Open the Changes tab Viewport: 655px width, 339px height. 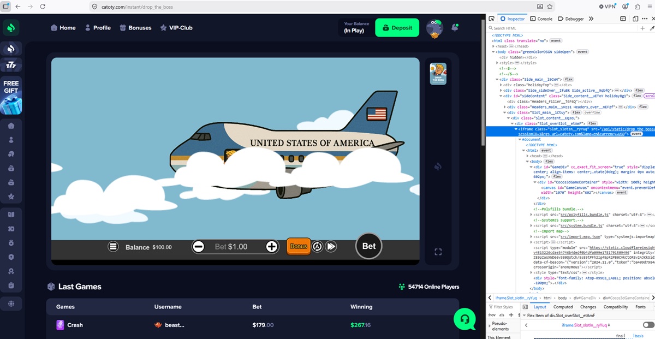coord(588,307)
